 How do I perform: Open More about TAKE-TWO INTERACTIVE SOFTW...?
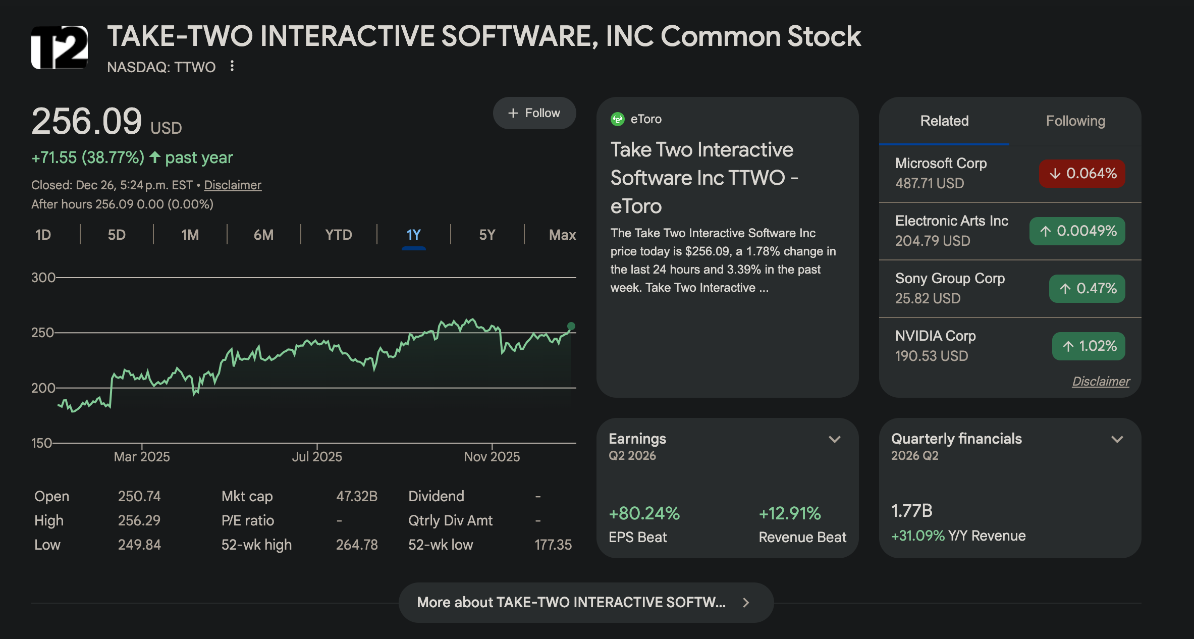[x=571, y=602]
